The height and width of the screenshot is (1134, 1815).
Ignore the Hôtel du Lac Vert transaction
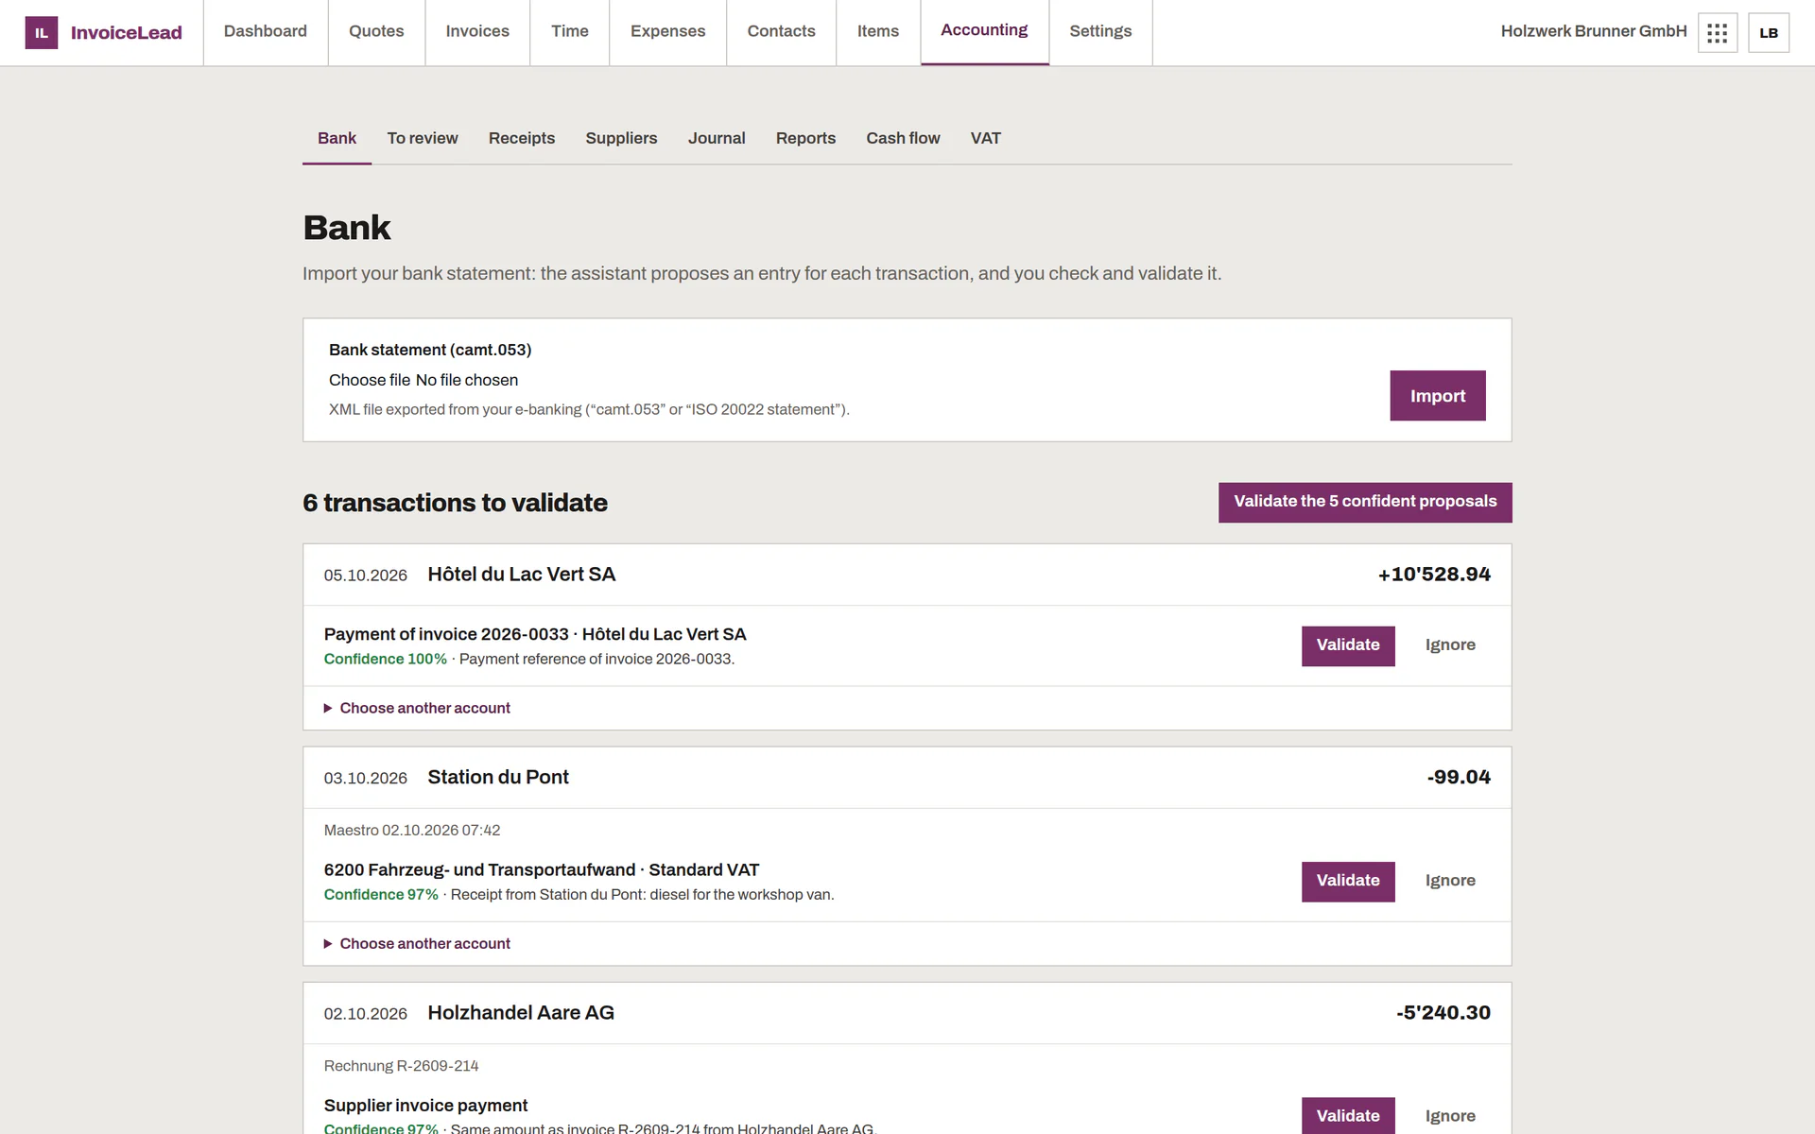(1450, 645)
